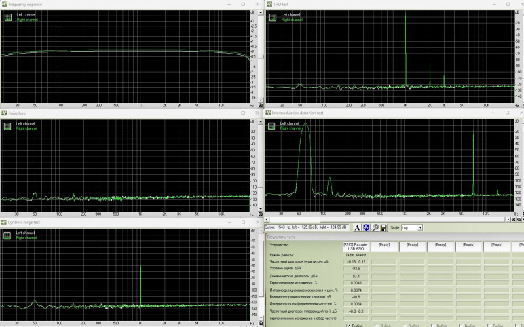Toggle checkbox under first Empty slot column
The width and height of the screenshot is (524, 327).
377,325
